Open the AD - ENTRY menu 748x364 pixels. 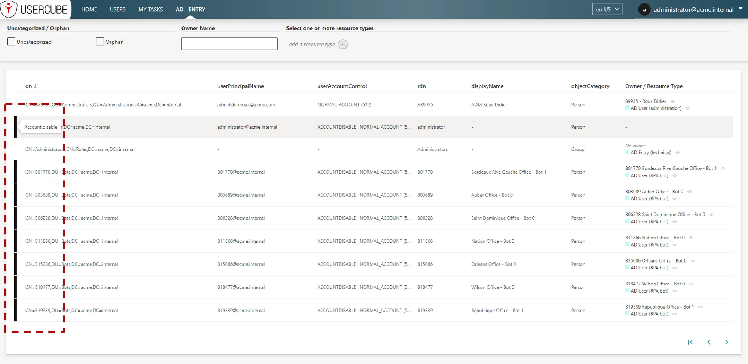tap(190, 9)
